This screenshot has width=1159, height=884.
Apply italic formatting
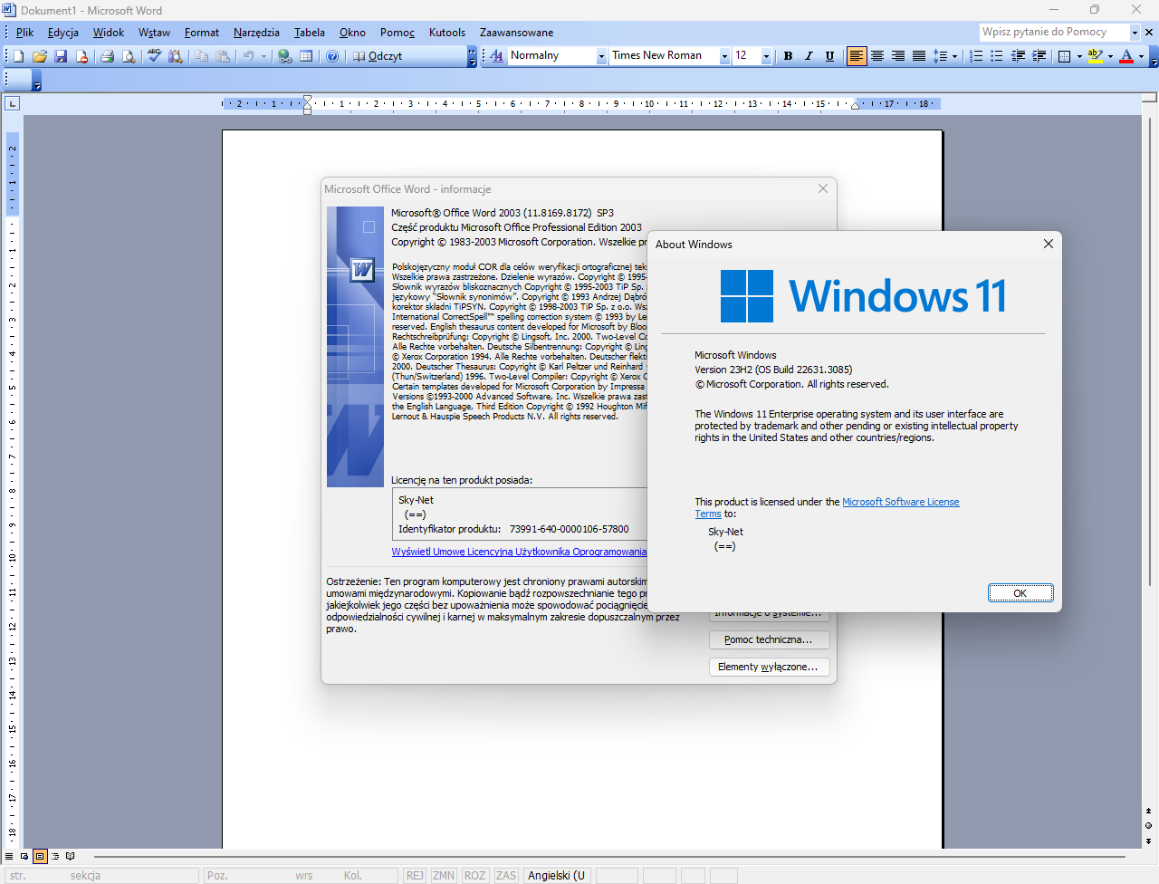(x=809, y=56)
